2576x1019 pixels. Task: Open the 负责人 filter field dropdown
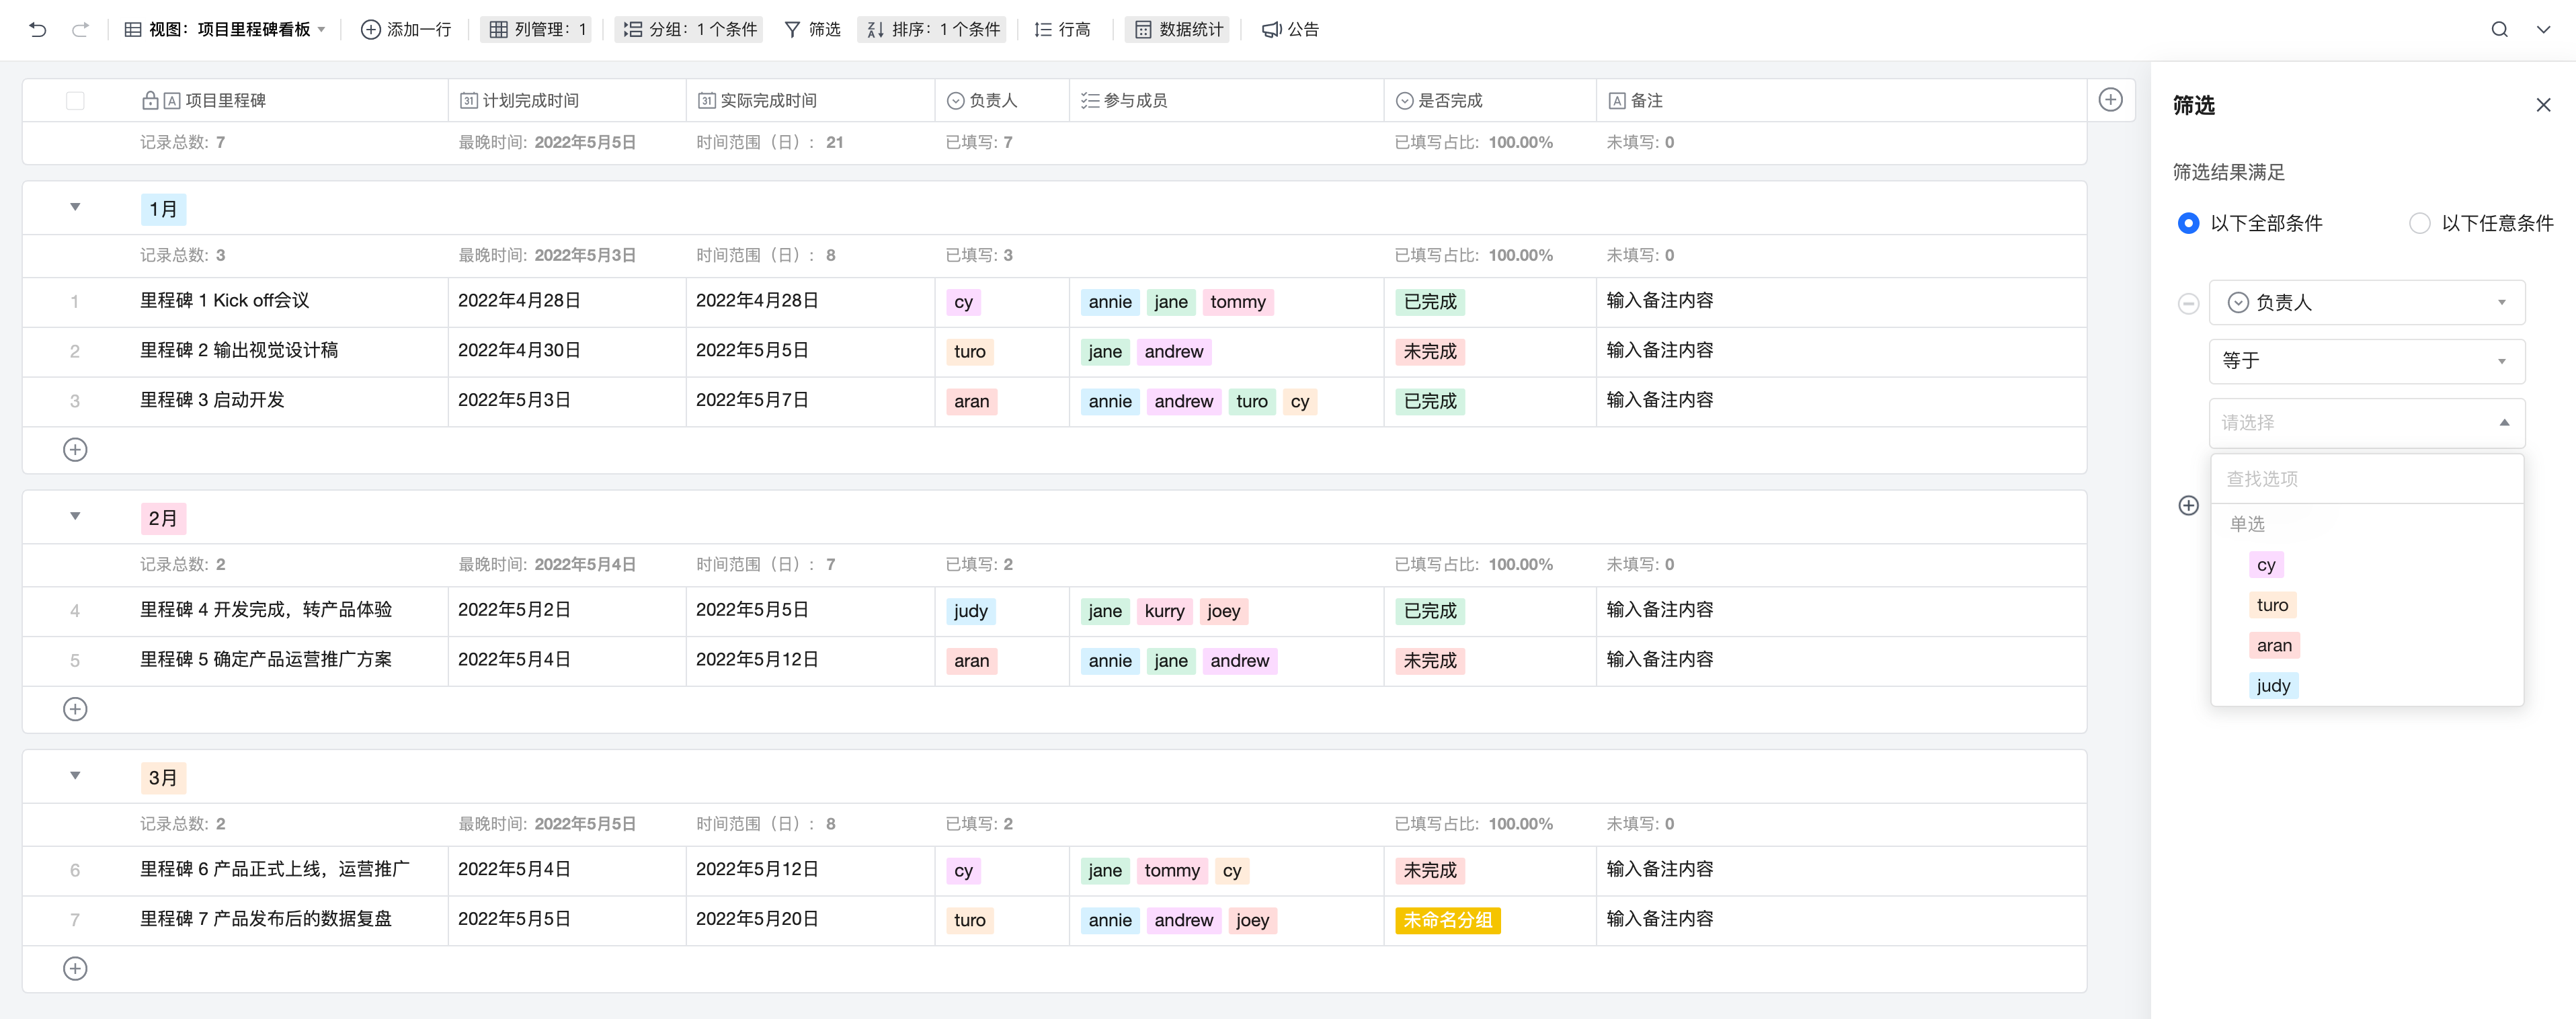click(2366, 302)
